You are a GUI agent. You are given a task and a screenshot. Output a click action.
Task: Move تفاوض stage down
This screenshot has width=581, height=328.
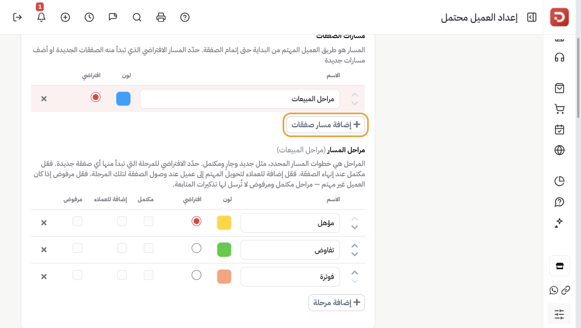[x=354, y=254]
